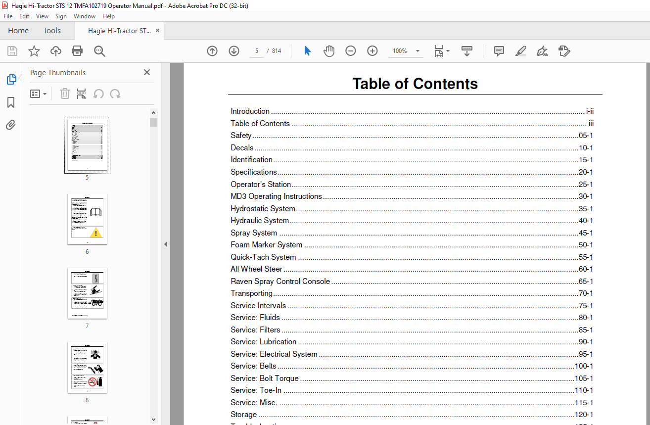Select the highlight text pen

(x=520, y=51)
